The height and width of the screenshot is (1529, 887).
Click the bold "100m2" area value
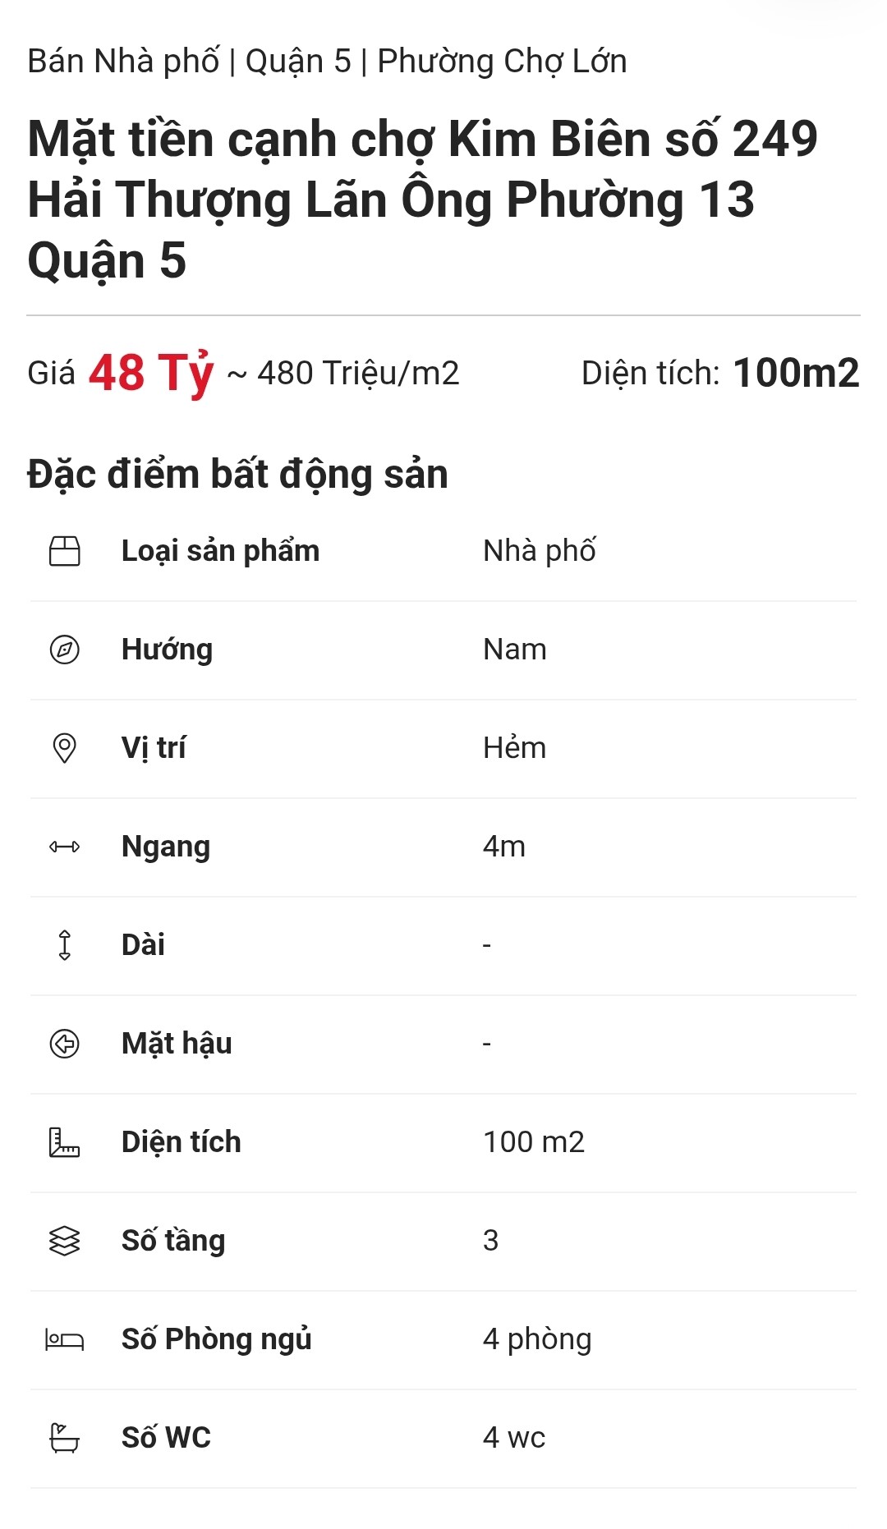pos(796,374)
